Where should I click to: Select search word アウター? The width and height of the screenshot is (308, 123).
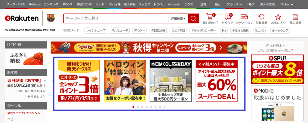[140, 31]
